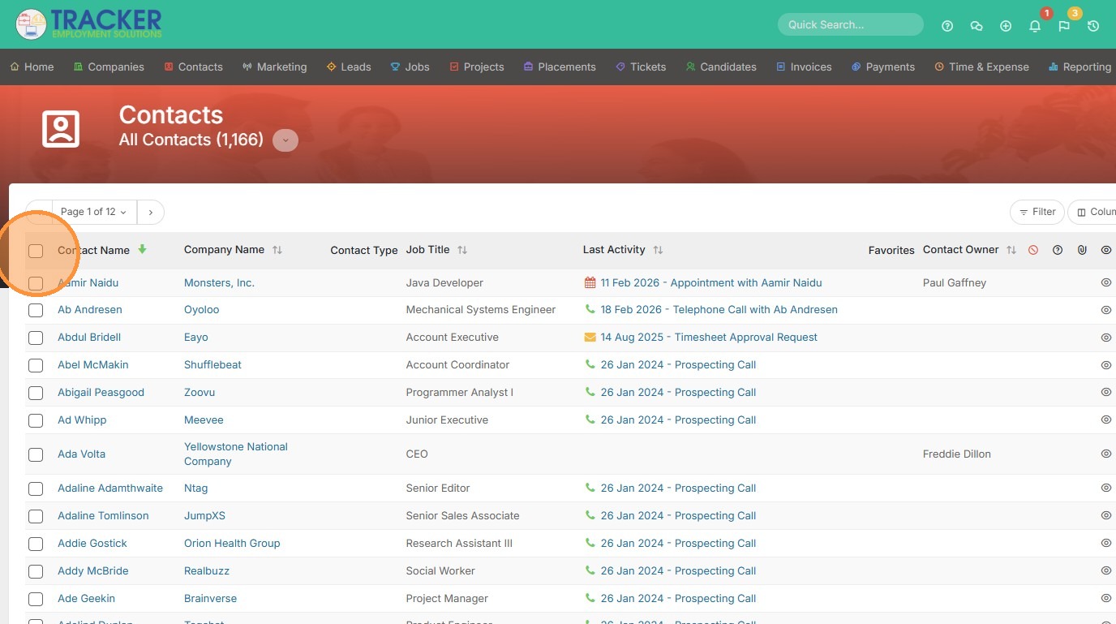Viewport: 1116px width, 624px height.
Task: Click the Senior Sales Associate job title
Action: 463,516
